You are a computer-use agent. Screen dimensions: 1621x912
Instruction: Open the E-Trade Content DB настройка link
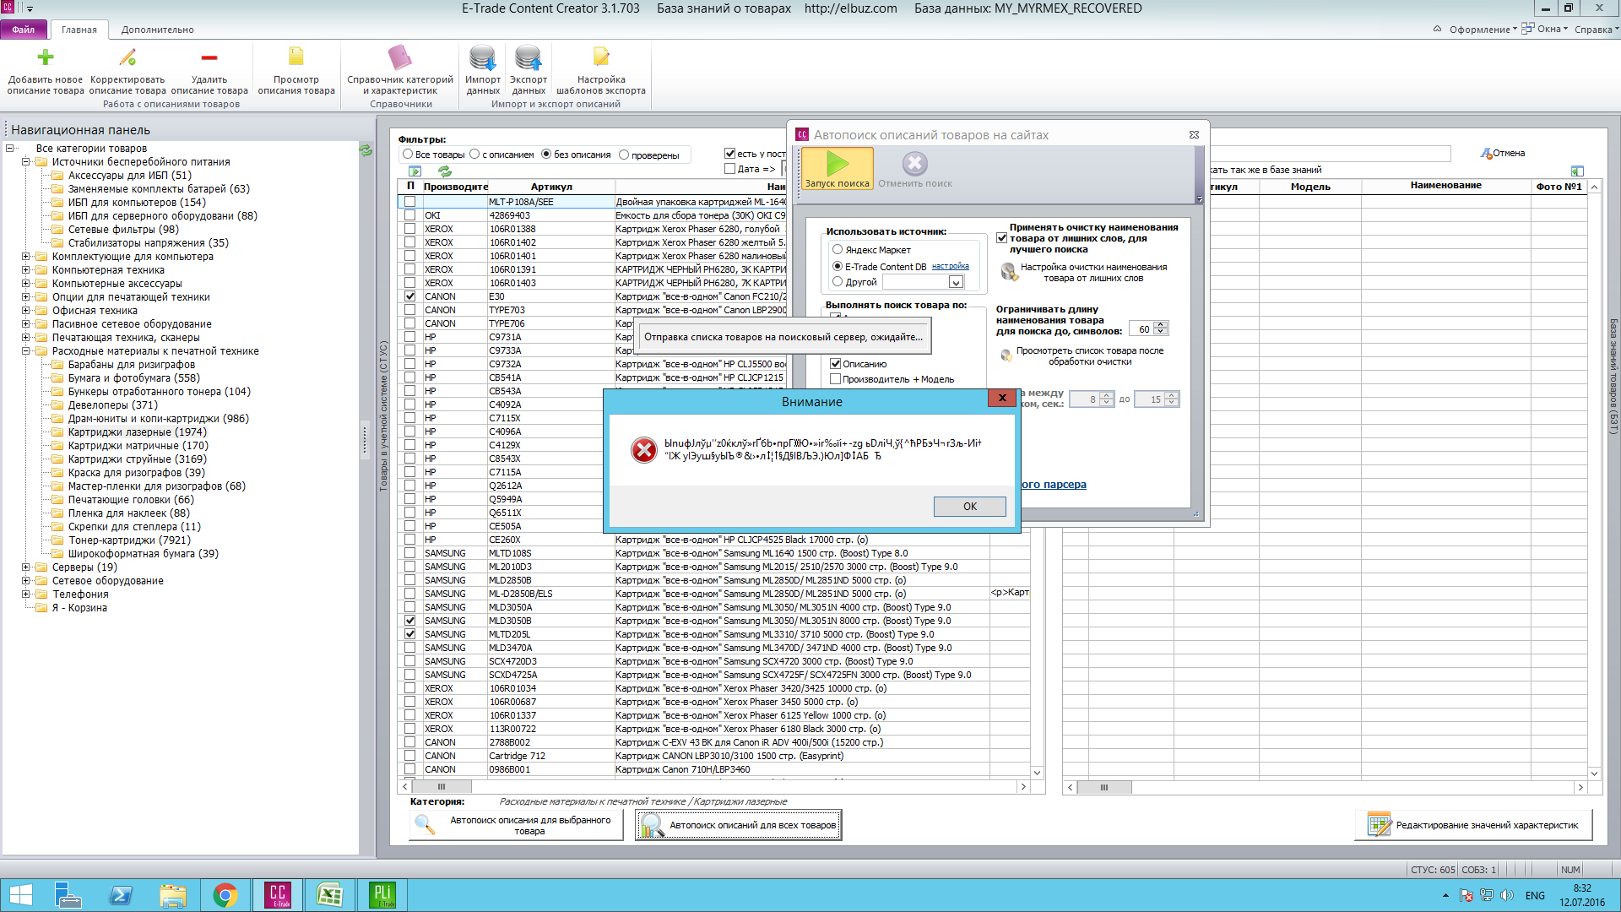click(x=951, y=267)
